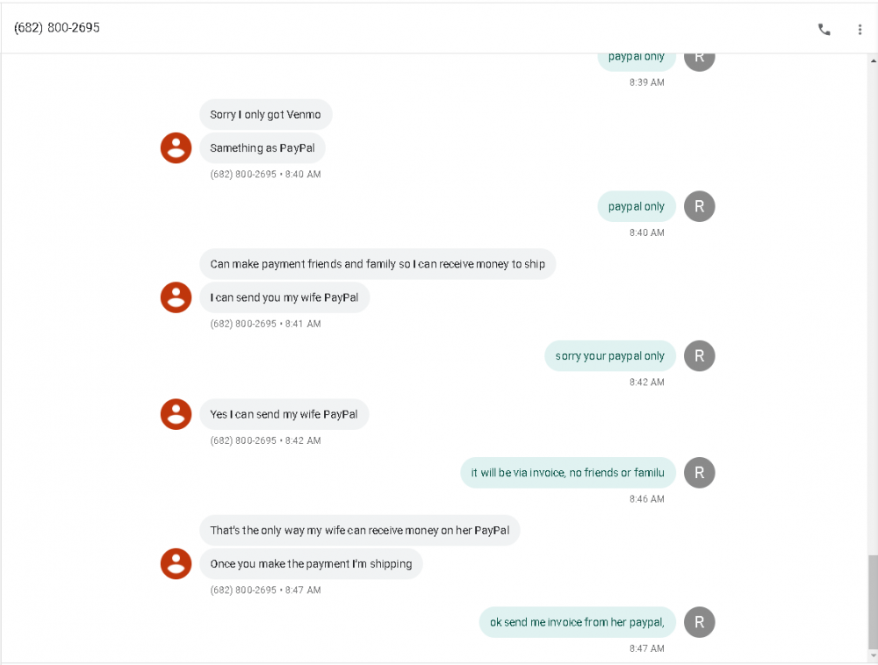Open the three-dot more options menu
This screenshot has width=878, height=665.
[x=860, y=29]
